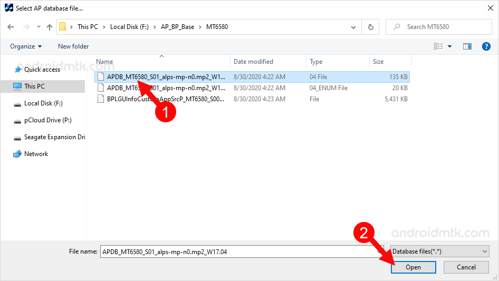The width and height of the screenshot is (499, 281).
Task: Select AP_BP_Base in the breadcrumb path
Action: coord(177,27)
